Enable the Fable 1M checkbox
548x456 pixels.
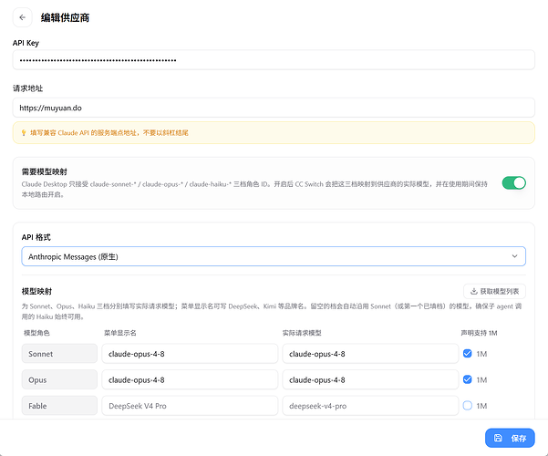(x=467, y=406)
